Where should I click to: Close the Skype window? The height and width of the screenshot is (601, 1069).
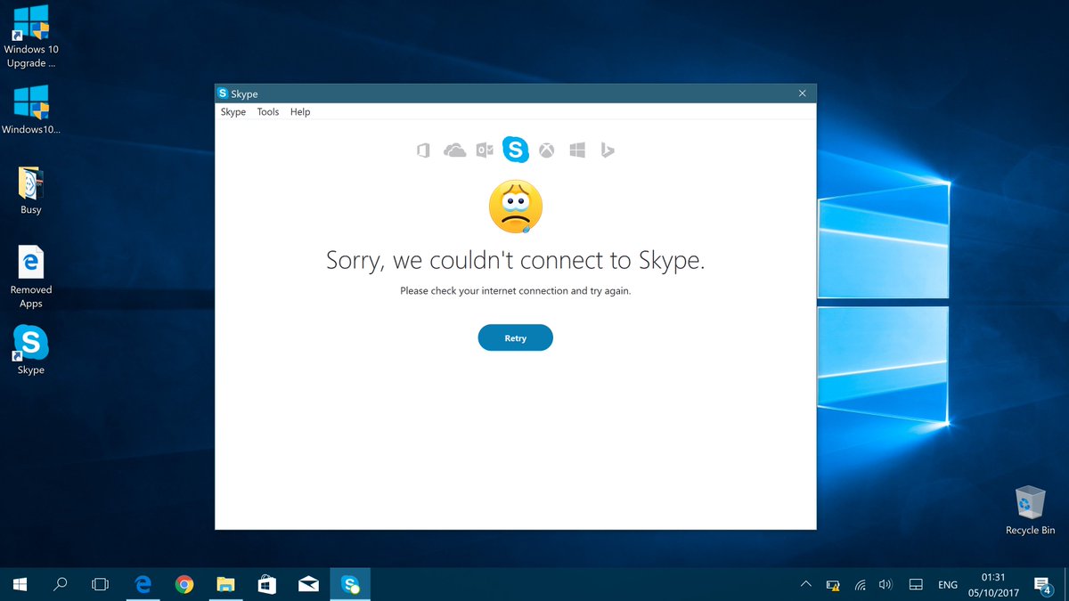tap(802, 93)
